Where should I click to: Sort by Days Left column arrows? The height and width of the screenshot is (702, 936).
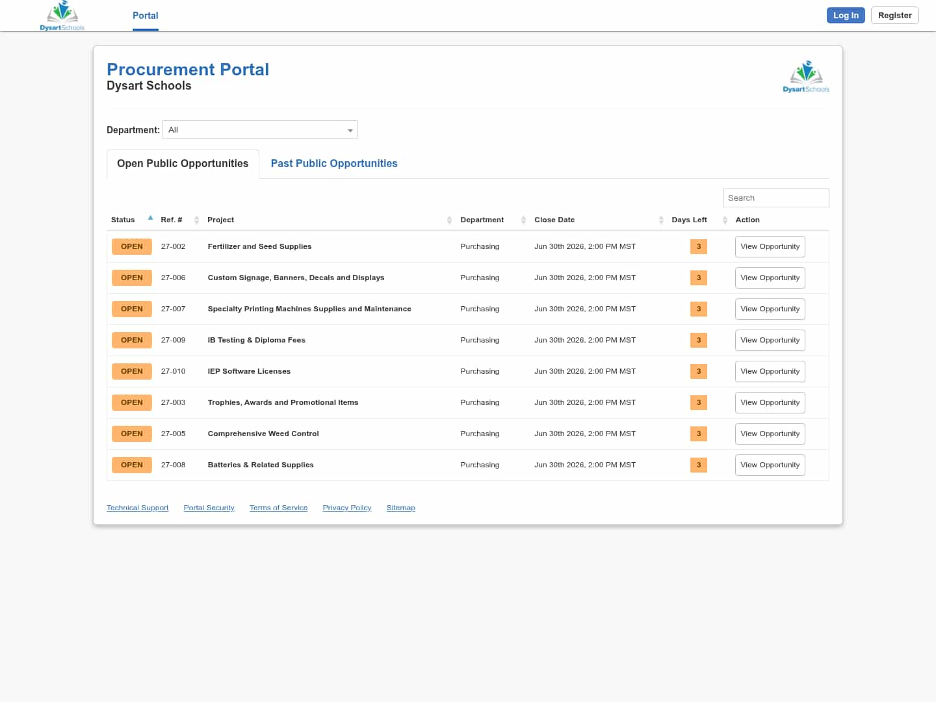725,220
